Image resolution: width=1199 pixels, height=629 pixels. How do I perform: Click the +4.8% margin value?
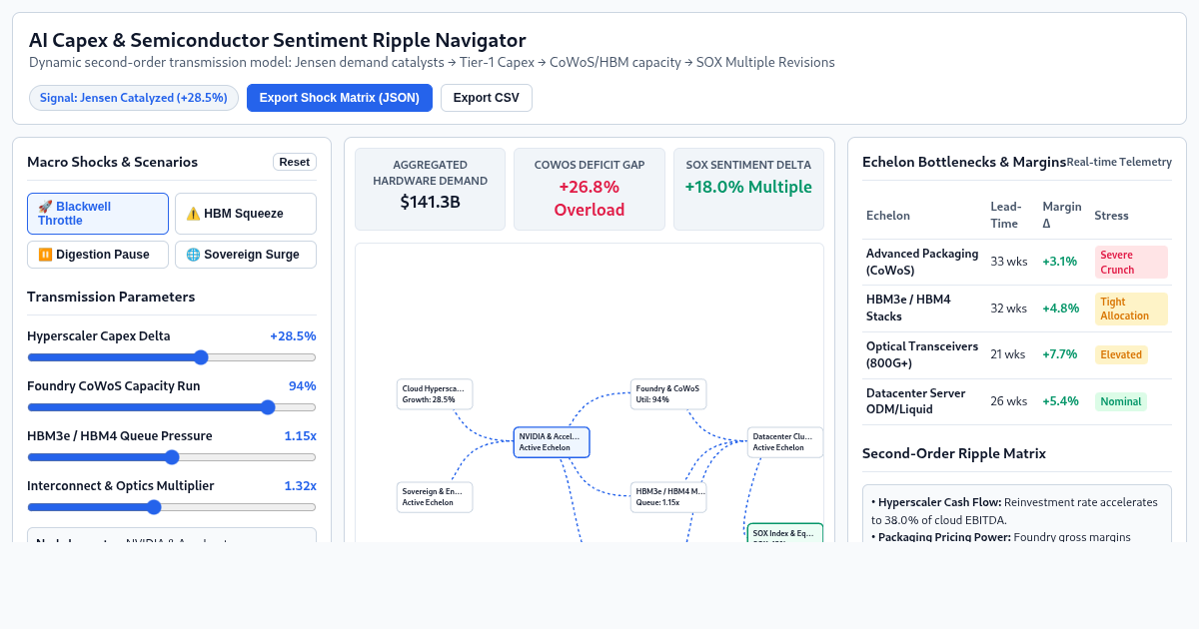[x=1061, y=309]
